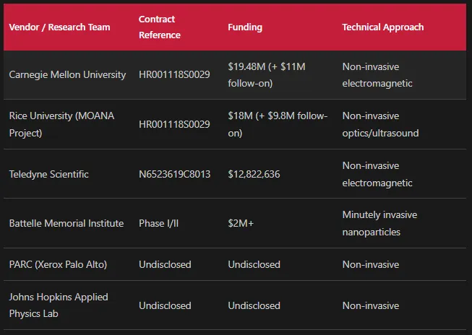Click HR001118S0029 in the Carnegie Mellon row
The image size is (472, 335).
pos(174,74)
